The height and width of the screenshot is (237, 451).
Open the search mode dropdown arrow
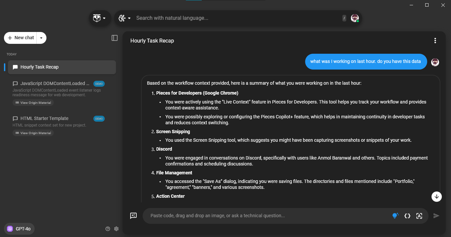pyautogui.click(x=129, y=18)
